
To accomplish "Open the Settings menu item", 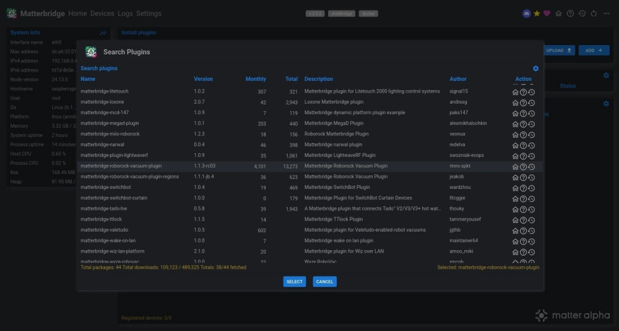I will (x=149, y=14).
